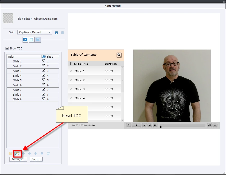This screenshot has height=175, width=226.
Task: Open the Skin dropdown list
Action: click(x=35, y=32)
